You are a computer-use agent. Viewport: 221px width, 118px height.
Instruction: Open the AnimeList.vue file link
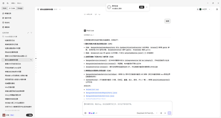pyautogui.click(x=92, y=90)
